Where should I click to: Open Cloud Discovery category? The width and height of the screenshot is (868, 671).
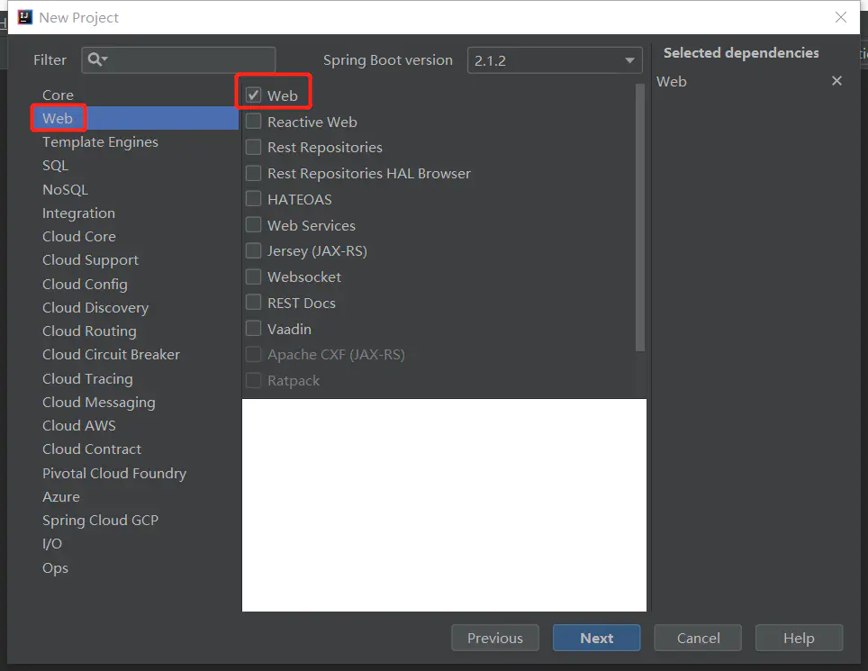95,308
